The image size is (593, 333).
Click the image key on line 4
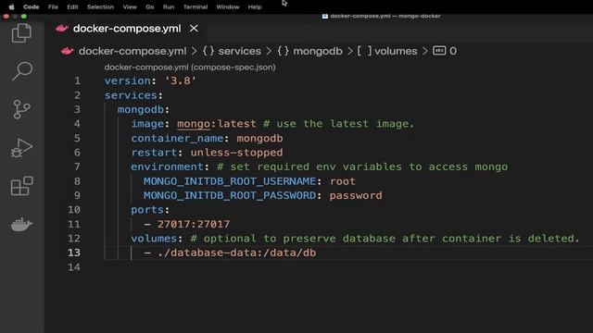(x=147, y=124)
